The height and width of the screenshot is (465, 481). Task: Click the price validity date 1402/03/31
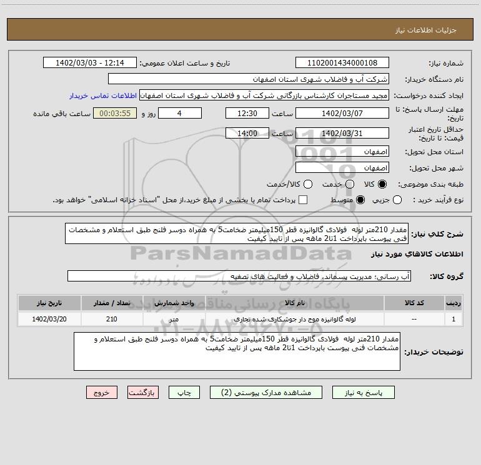342,134
